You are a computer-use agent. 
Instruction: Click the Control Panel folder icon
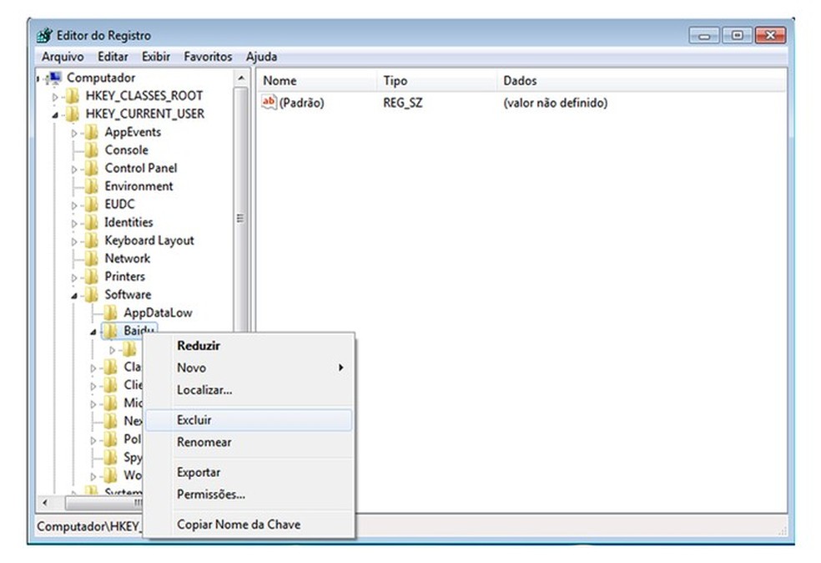[x=91, y=168]
